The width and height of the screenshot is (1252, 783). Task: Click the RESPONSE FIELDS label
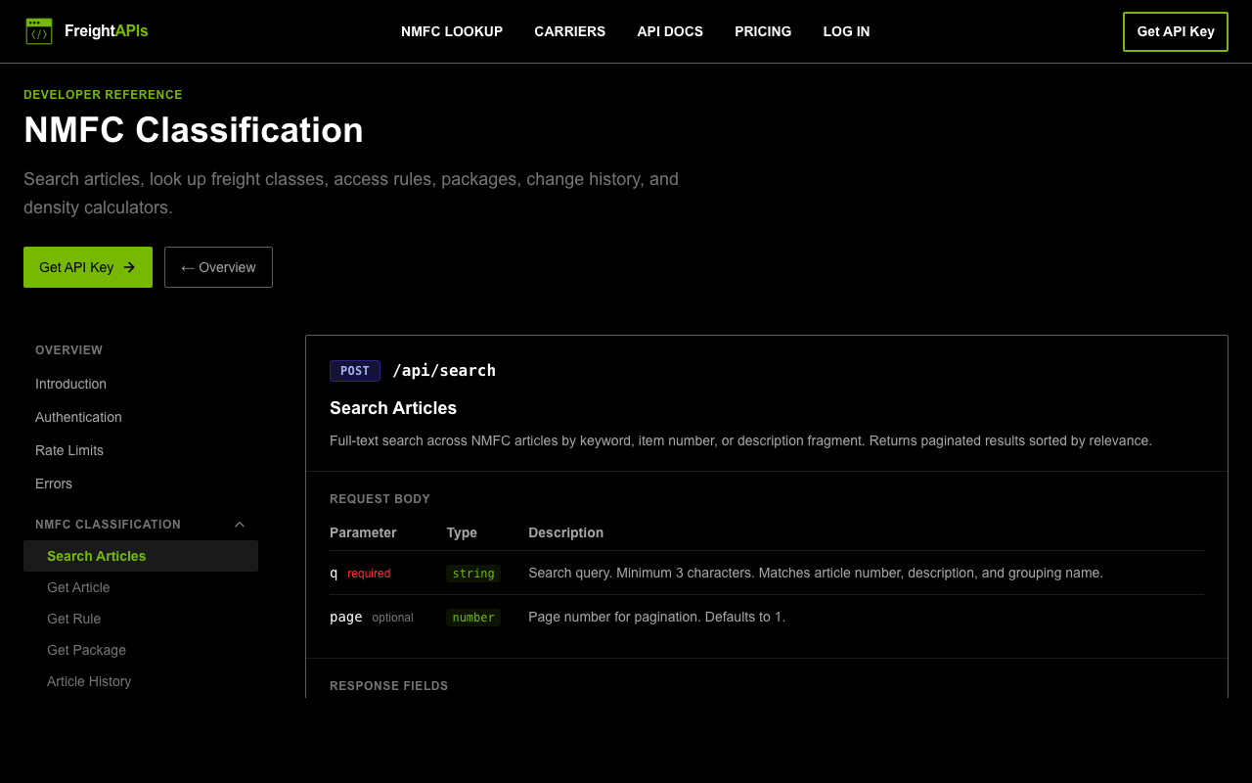(388, 686)
